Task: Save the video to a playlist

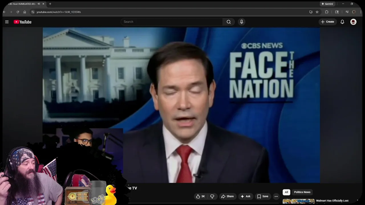Action: point(263,196)
